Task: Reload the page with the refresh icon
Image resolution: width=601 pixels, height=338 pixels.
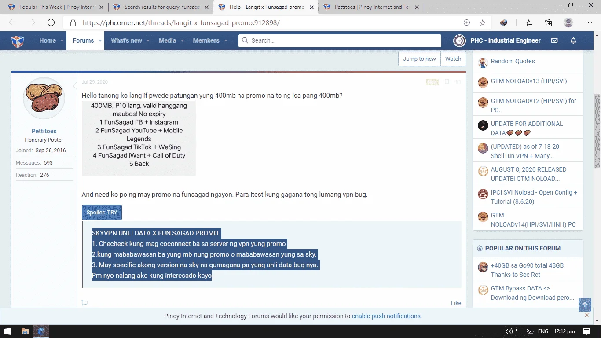Action: pyautogui.click(x=51, y=22)
